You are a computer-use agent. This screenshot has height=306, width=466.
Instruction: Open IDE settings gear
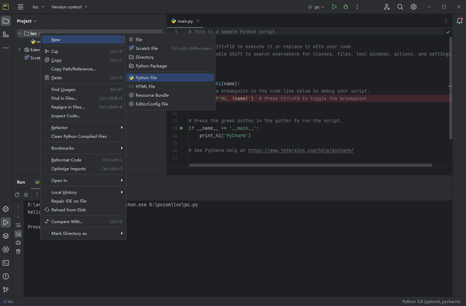(414, 7)
